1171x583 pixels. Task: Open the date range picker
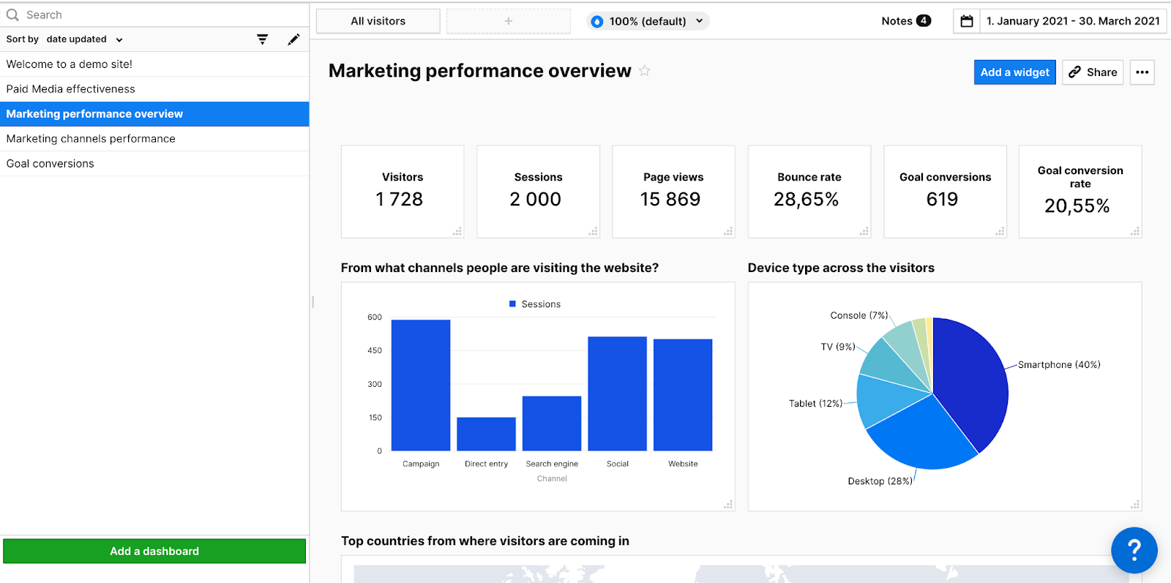coord(1072,21)
